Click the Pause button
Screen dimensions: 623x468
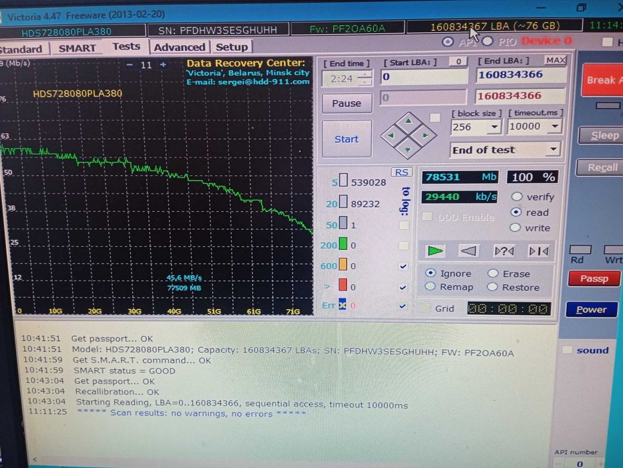pos(347,104)
